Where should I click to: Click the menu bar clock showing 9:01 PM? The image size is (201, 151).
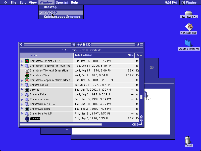pos(171,3)
